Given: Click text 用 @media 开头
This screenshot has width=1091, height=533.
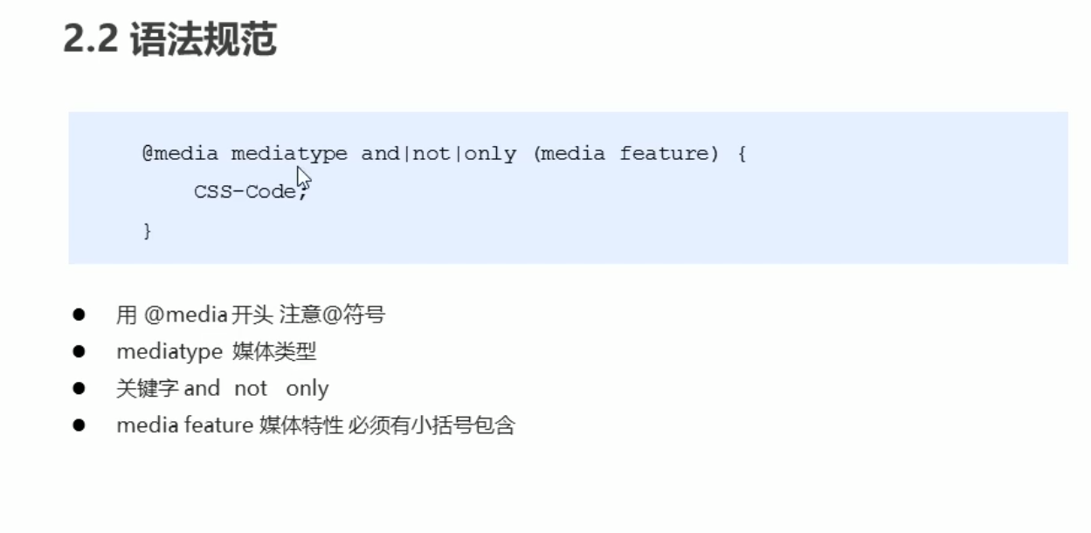Looking at the screenshot, I should [x=194, y=315].
